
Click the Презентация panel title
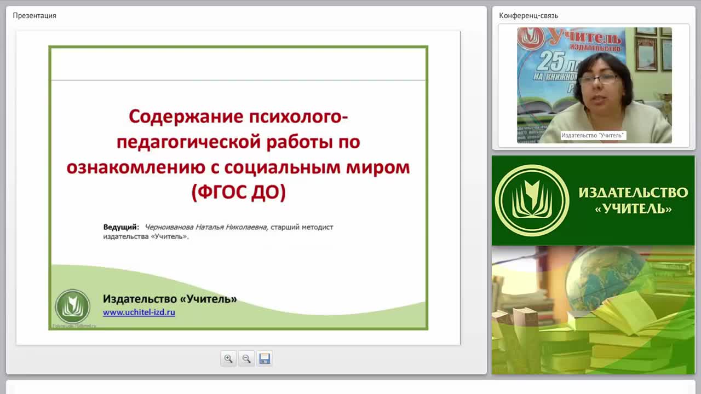(35, 15)
